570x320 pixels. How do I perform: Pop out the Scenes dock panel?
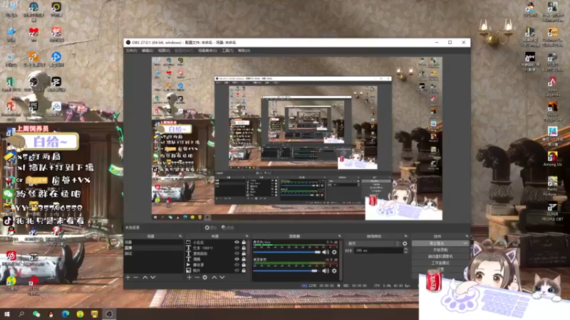click(x=180, y=236)
